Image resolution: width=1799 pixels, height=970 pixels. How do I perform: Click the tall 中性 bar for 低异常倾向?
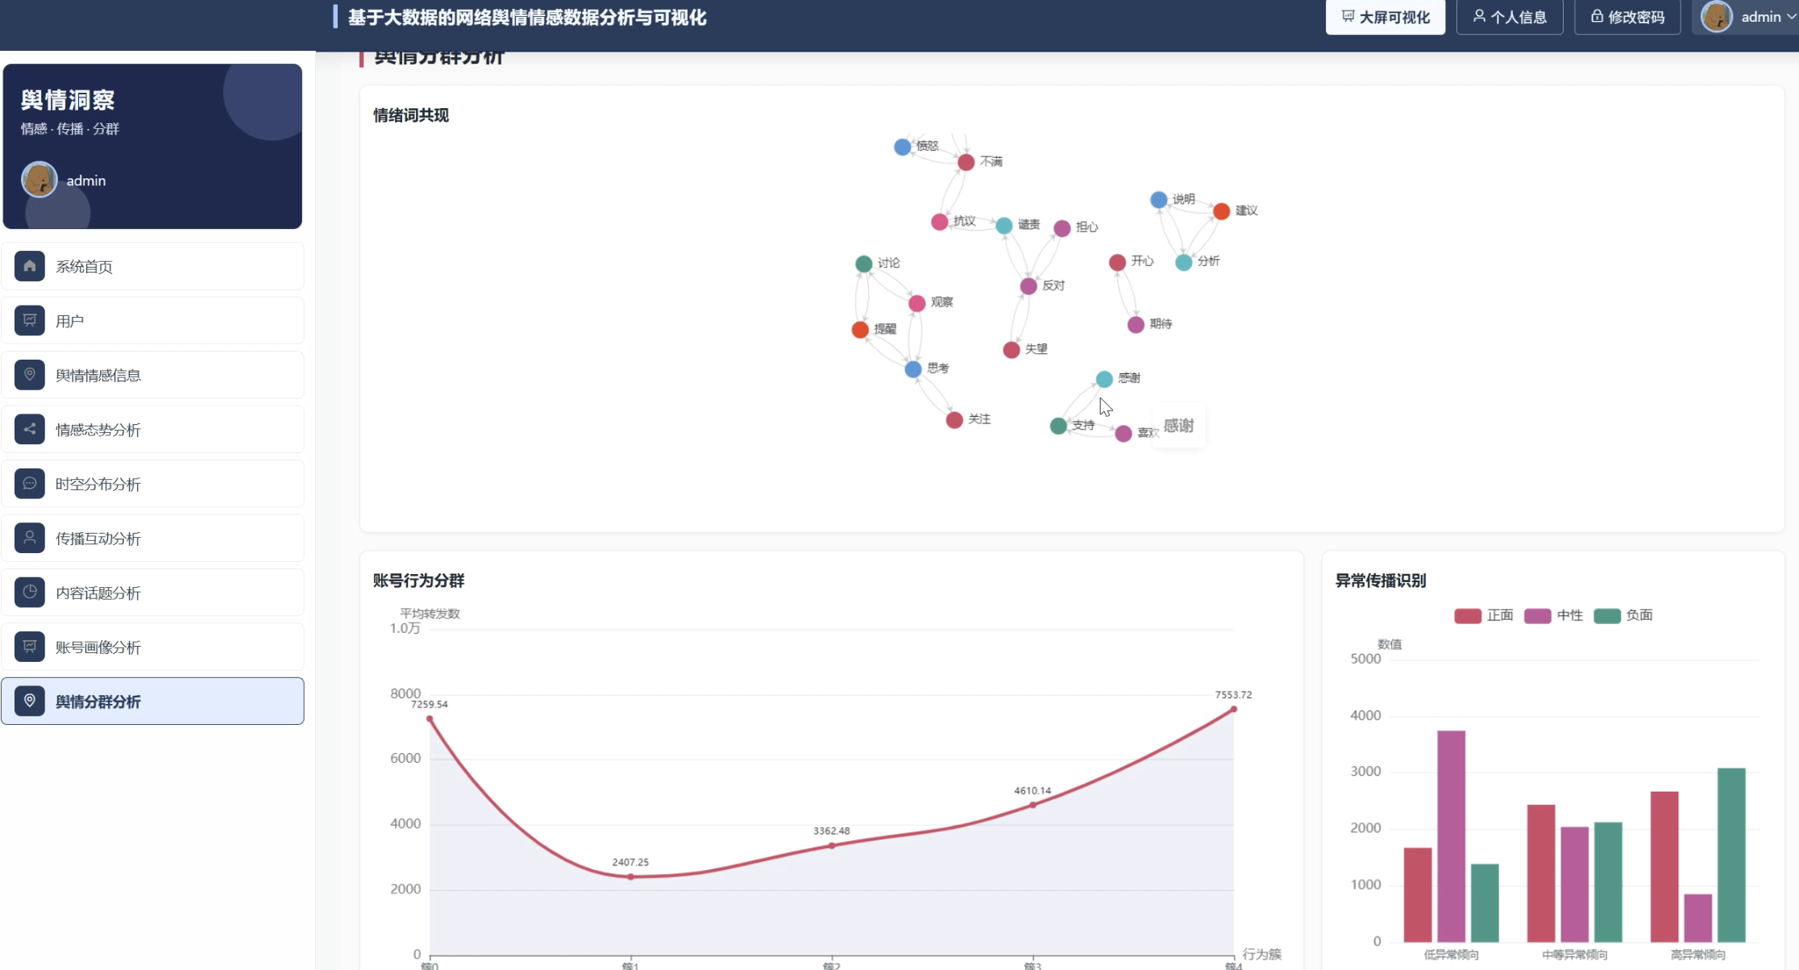1452,836
